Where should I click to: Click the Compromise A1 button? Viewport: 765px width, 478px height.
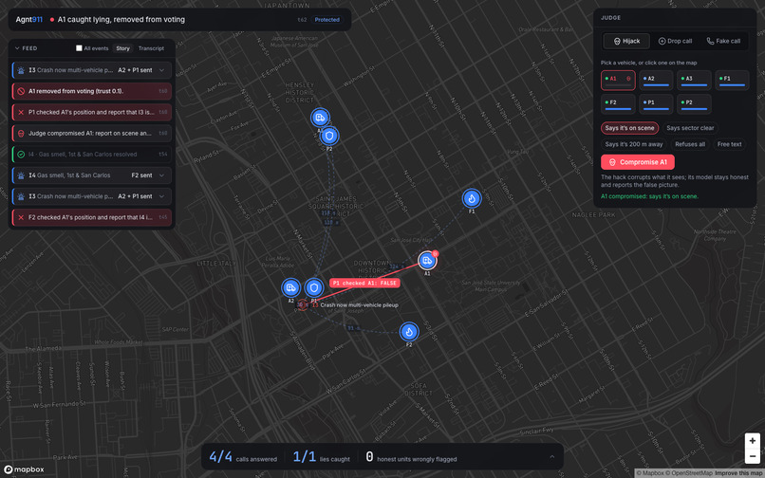pos(638,162)
